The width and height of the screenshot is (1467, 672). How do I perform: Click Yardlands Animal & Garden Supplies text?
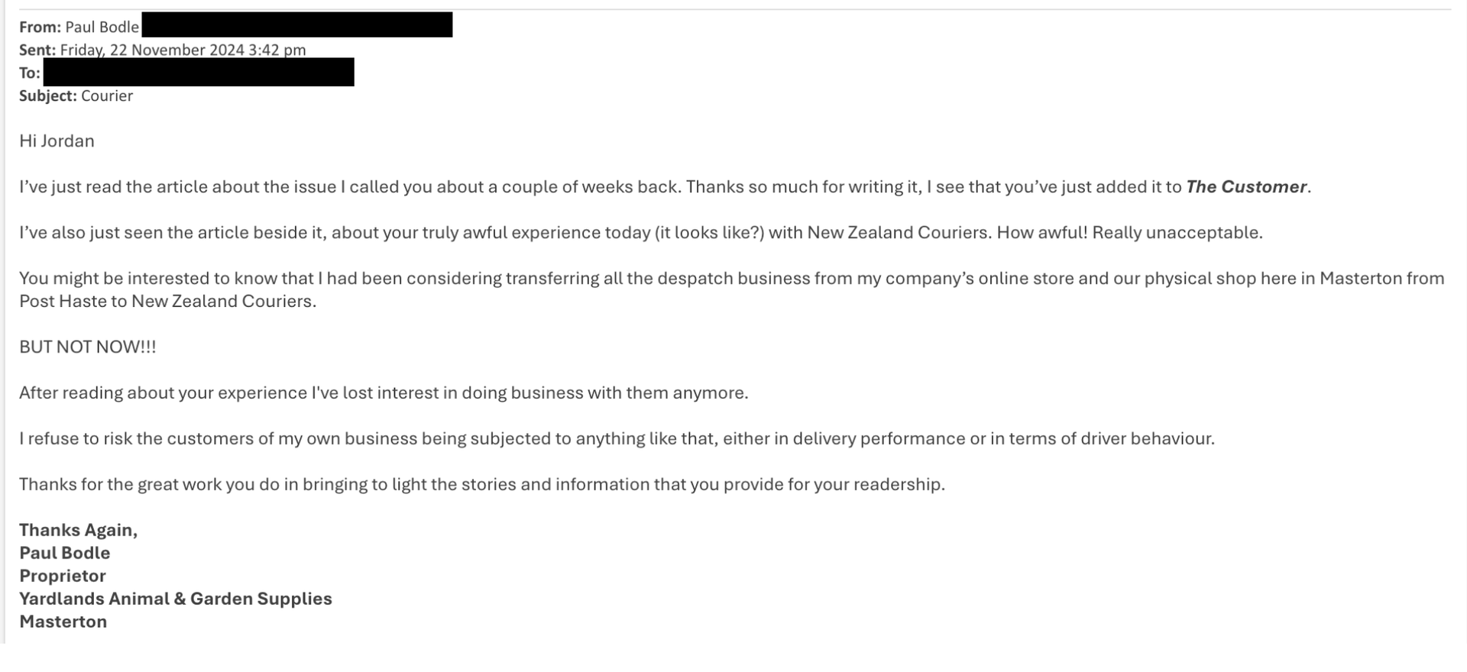tap(176, 599)
